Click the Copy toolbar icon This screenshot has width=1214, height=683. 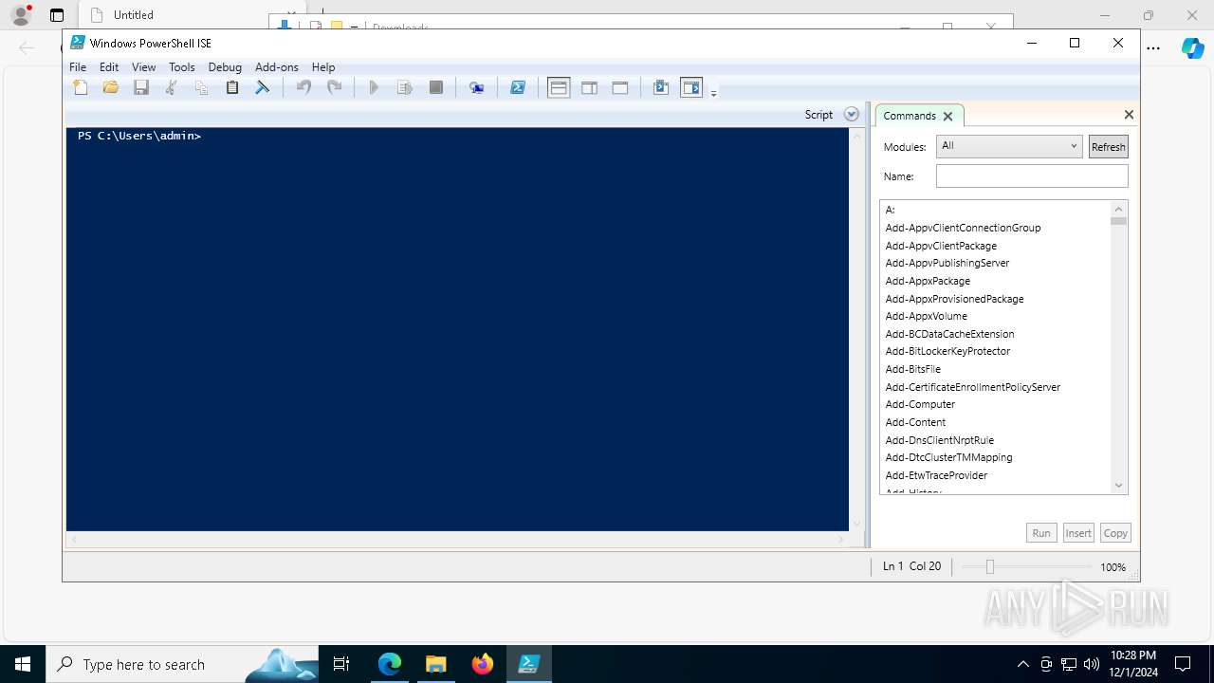click(202, 88)
